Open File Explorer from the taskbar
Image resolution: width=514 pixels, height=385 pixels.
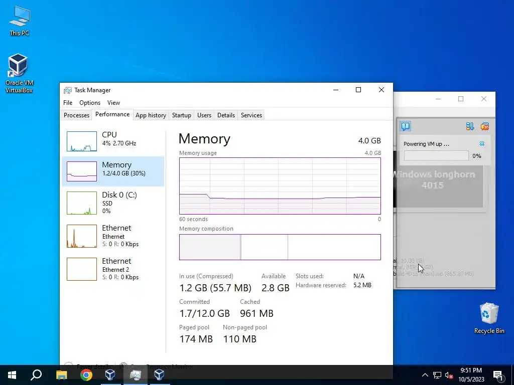click(61, 375)
